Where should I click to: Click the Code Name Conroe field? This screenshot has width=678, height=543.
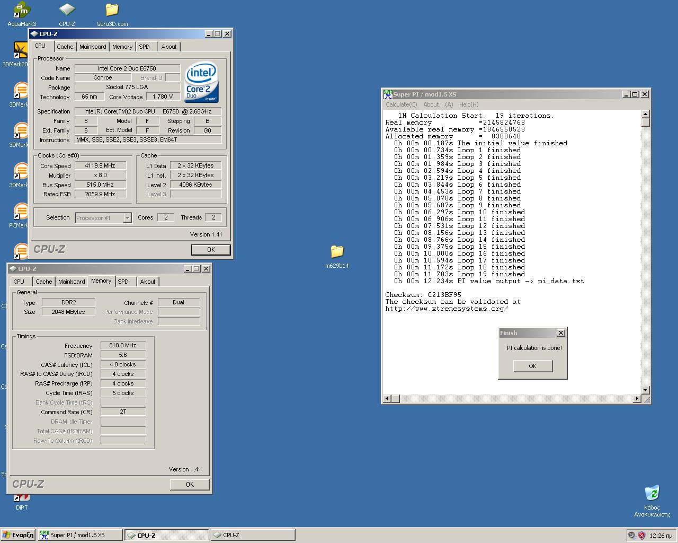(x=103, y=77)
